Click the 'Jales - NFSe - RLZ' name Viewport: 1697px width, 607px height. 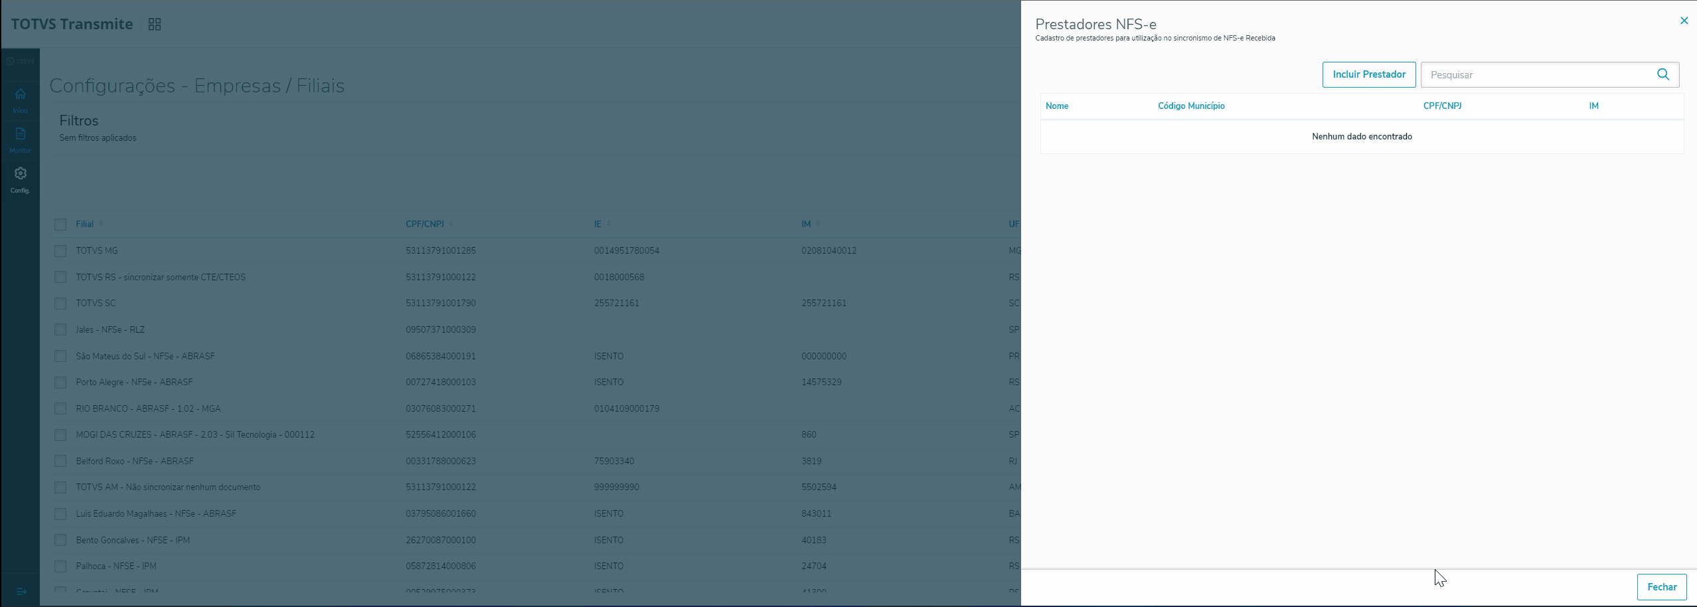(x=110, y=329)
